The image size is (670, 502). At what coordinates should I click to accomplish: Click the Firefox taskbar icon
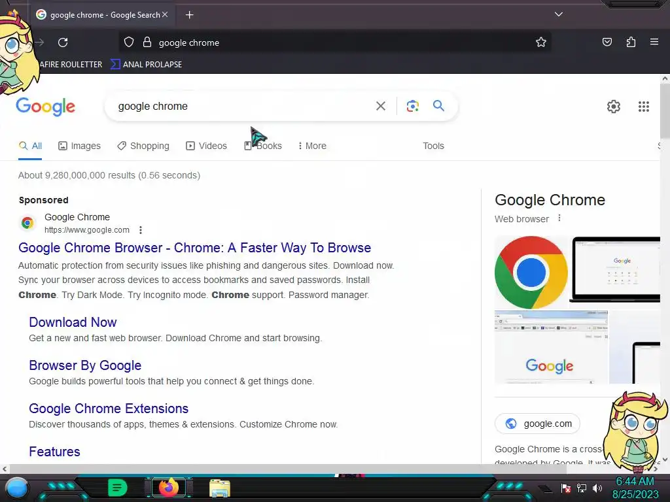[x=168, y=488]
